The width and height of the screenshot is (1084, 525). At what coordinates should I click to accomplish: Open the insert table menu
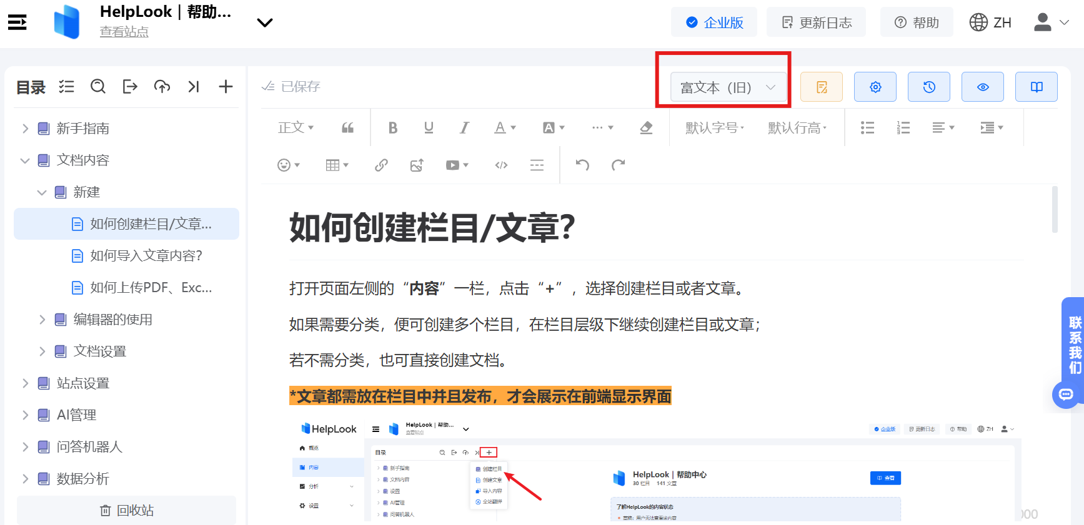(x=337, y=165)
